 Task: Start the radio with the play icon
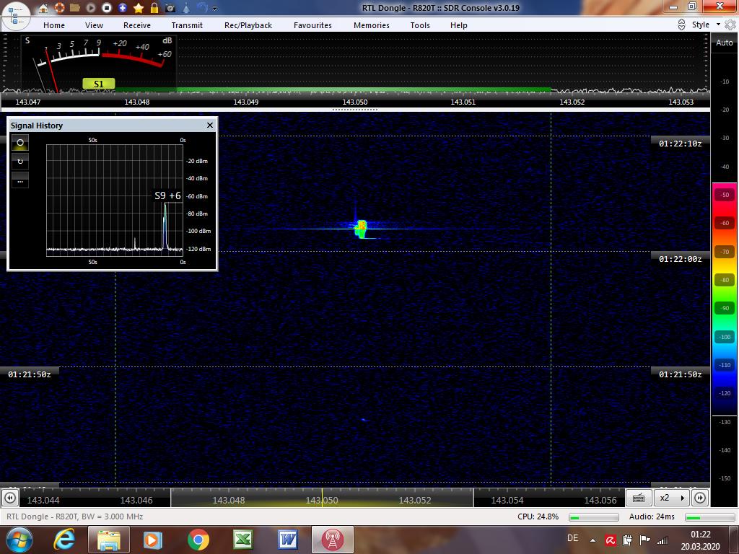[90, 8]
